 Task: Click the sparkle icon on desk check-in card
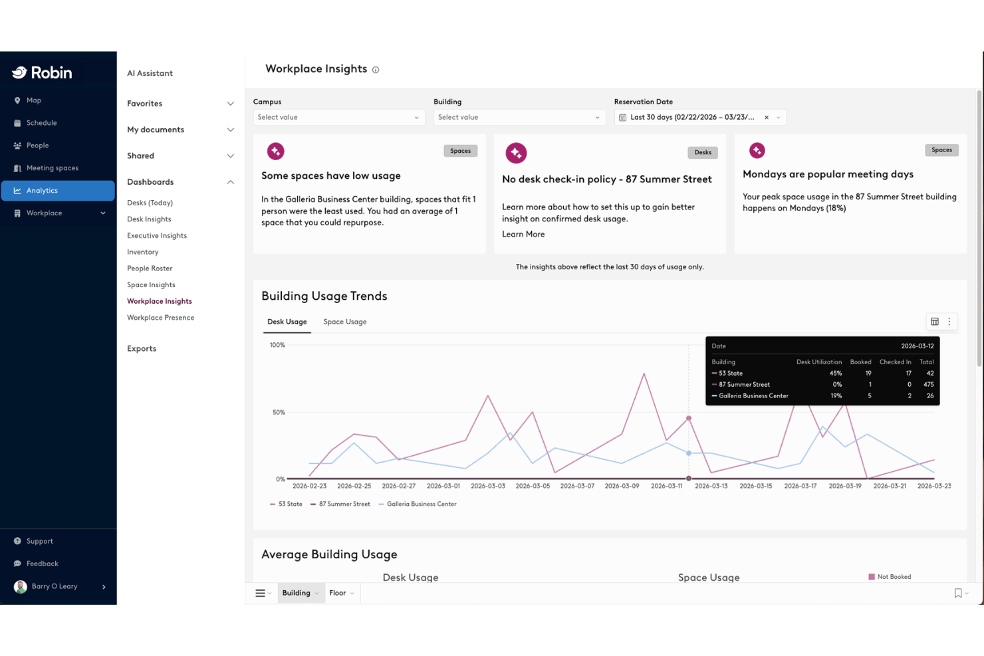(516, 153)
